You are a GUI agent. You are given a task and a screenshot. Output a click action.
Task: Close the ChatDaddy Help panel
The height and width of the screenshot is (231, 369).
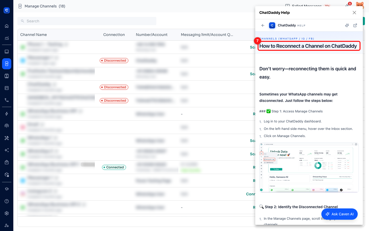(354, 13)
